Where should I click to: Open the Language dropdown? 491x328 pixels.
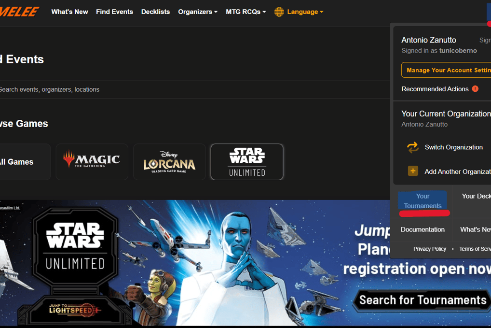[305, 12]
